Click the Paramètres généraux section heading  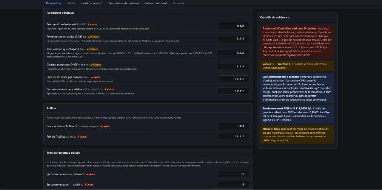click(x=60, y=13)
